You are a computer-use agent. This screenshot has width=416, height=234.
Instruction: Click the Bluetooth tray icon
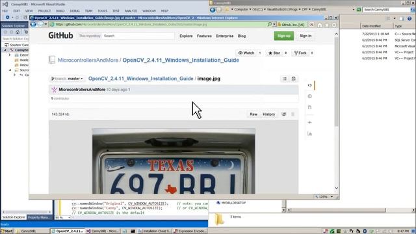(365, 231)
